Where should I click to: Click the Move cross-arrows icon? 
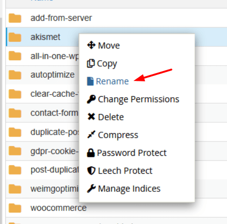coord(91,45)
